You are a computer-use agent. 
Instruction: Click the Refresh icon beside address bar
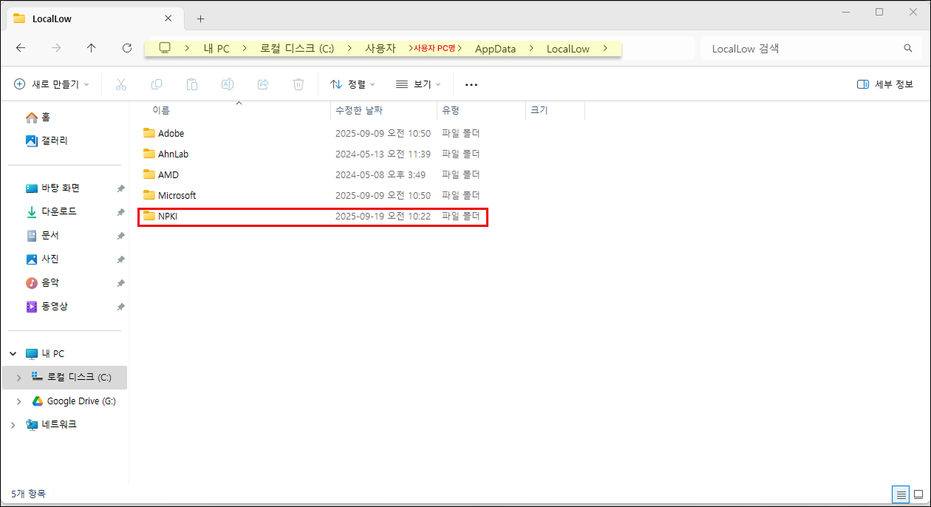[127, 48]
